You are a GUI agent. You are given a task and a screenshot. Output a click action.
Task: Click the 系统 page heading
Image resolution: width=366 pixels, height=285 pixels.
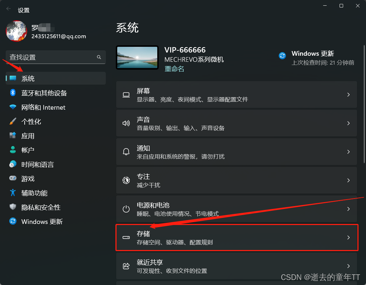[x=127, y=28]
